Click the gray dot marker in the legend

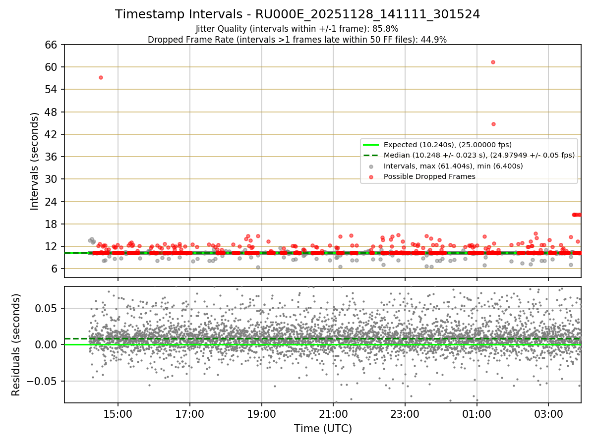[x=371, y=166]
